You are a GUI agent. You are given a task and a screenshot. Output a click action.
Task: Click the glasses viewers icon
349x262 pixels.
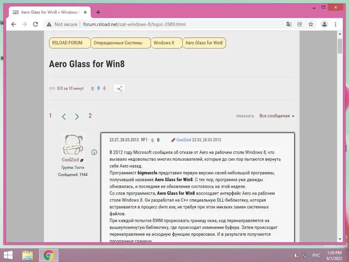pos(52,88)
